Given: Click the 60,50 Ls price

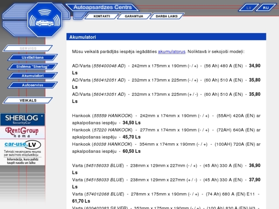Looking at the screenshot, I should coord(132,151).
